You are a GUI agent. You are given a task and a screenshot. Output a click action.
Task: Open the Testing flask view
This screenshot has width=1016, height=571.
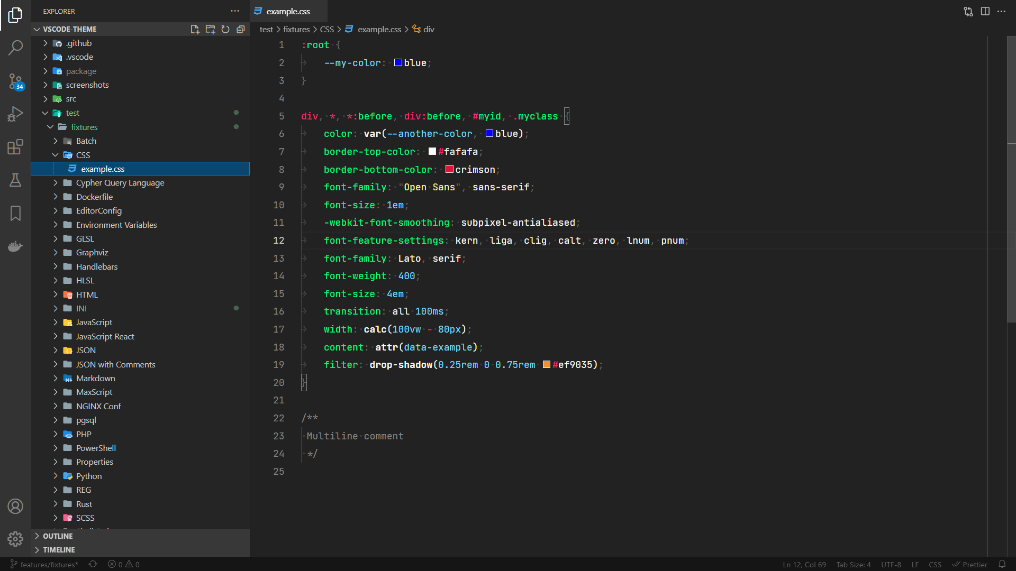point(15,180)
